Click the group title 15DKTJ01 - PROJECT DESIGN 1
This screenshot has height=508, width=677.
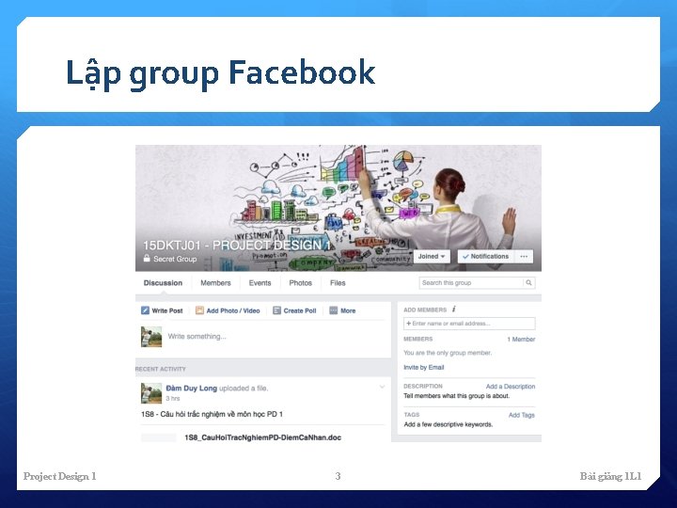(237, 246)
